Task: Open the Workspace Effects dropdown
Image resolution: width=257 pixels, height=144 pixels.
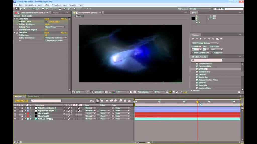Action: click(x=200, y=9)
